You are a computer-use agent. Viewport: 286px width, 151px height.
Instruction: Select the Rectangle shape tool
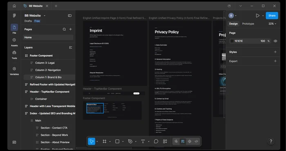pyautogui.click(x=117, y=141)
